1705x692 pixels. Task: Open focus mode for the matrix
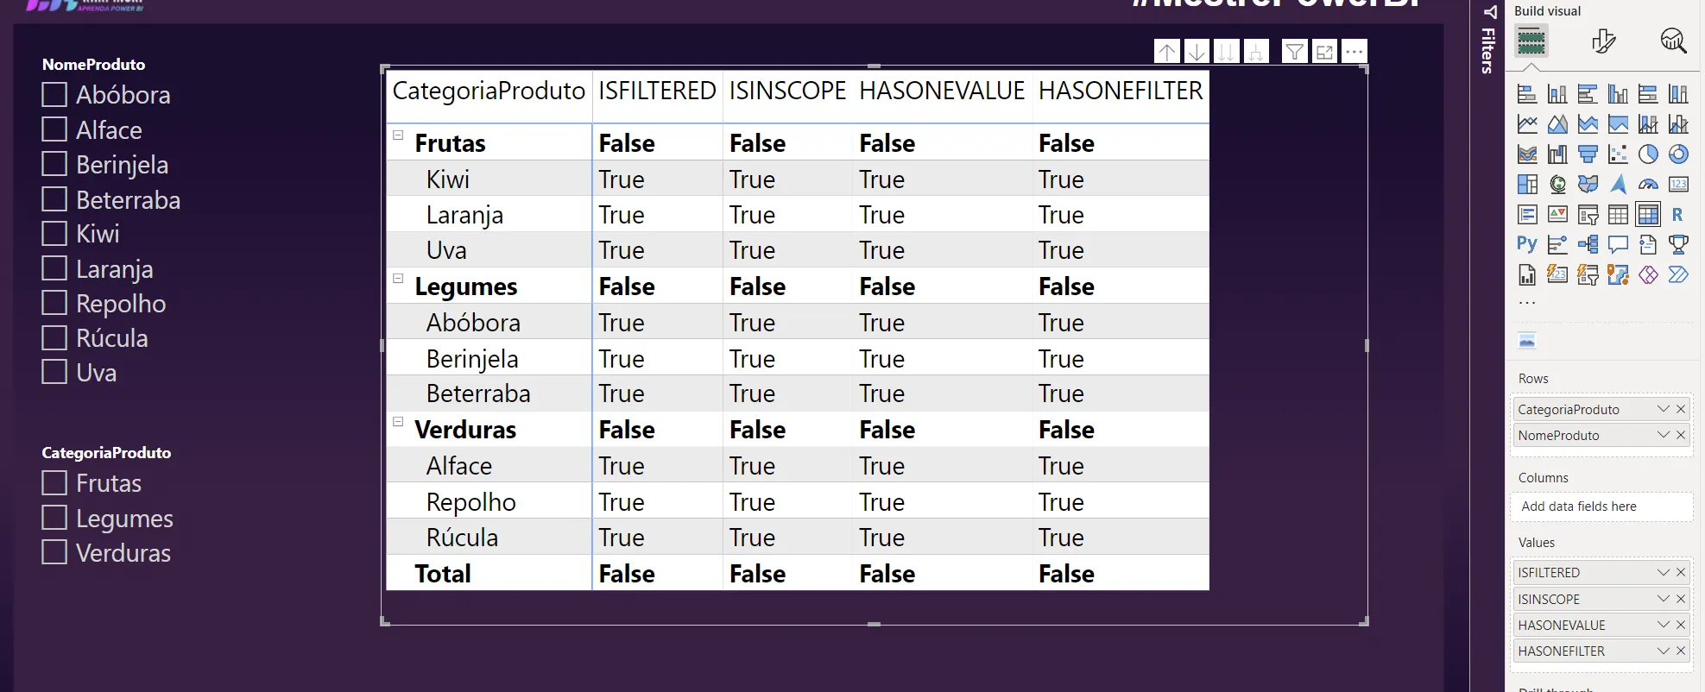(1324, 52)
